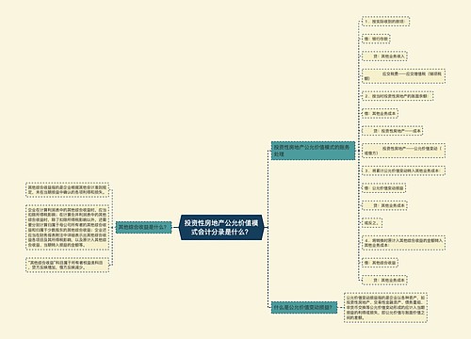This screenshot has height=339, width=471.
Task: Click the node 投资性房地产——公允价值变动
Action: [x=403, y=151]
